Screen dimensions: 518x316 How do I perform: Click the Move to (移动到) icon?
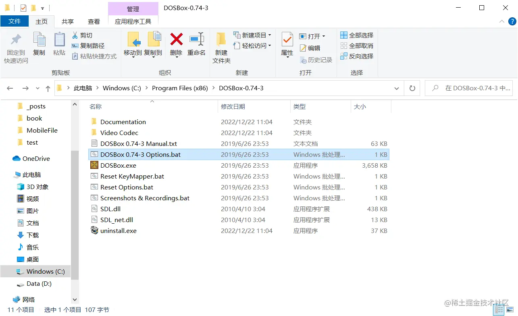(x=133, y=39)
